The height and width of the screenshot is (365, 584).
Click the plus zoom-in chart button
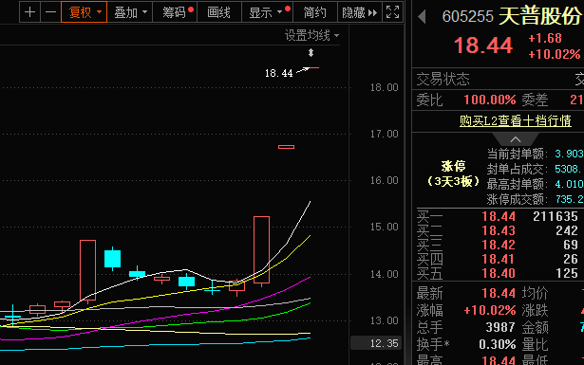29,12
